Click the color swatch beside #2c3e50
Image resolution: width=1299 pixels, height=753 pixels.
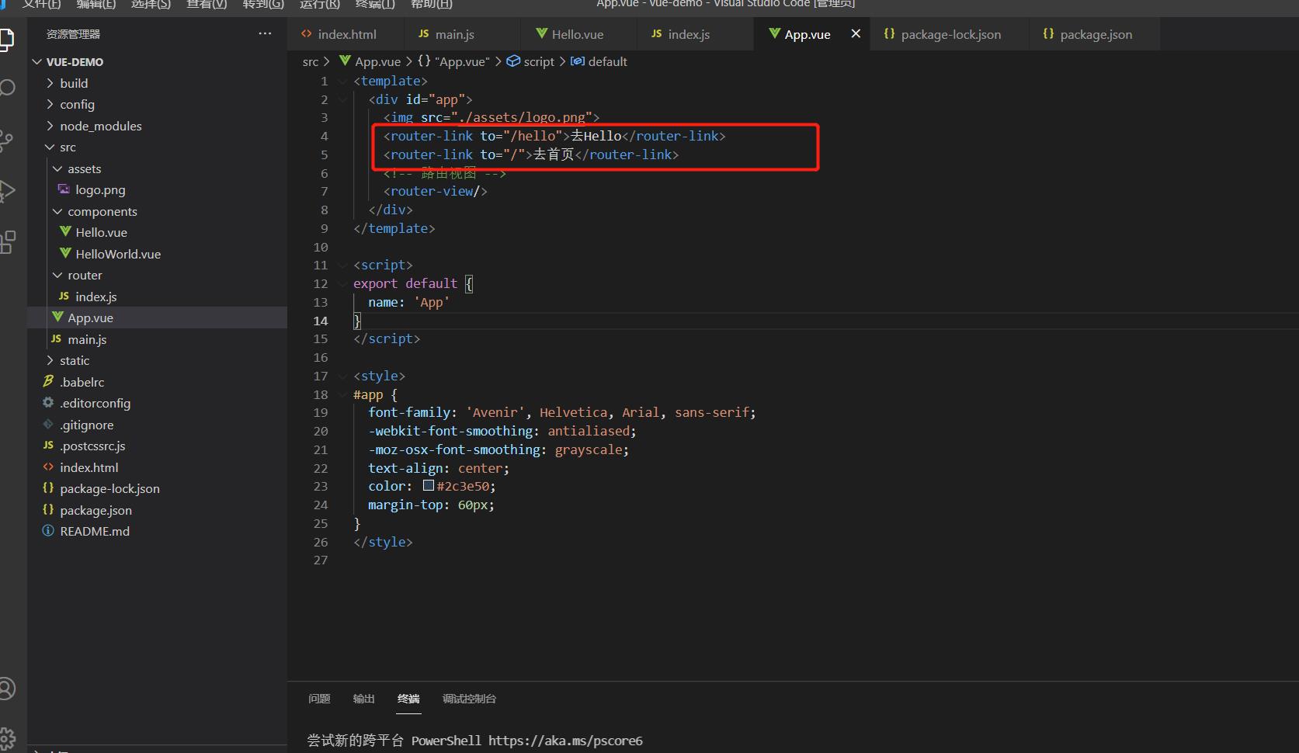point(428,486)
